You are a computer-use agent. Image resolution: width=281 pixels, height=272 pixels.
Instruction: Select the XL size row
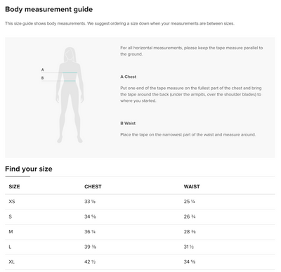[x=140, y=262]
